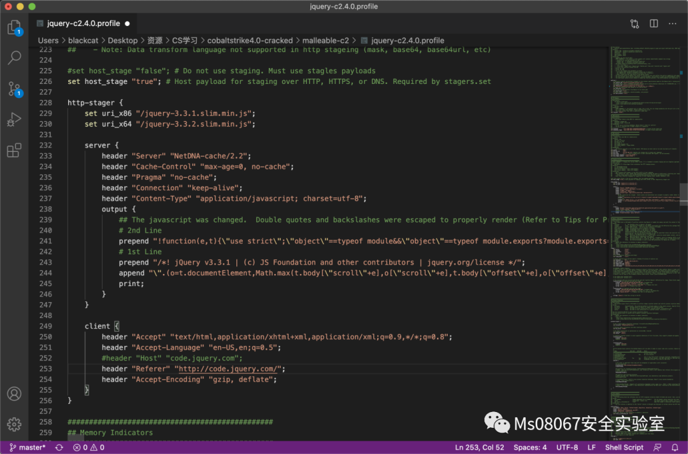This screenshot has width=688, height=454.
Task: Click the "Accept" header on line 250
Action: (x=277, y=337)
